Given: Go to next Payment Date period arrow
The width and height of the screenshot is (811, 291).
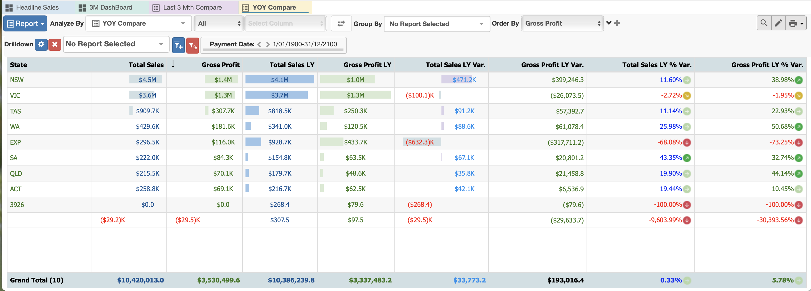Looking at the screenshot, I should point(268,45).
